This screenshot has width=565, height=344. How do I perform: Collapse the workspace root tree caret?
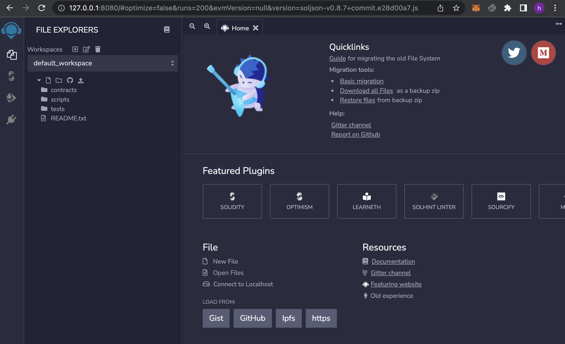[39, 80]
